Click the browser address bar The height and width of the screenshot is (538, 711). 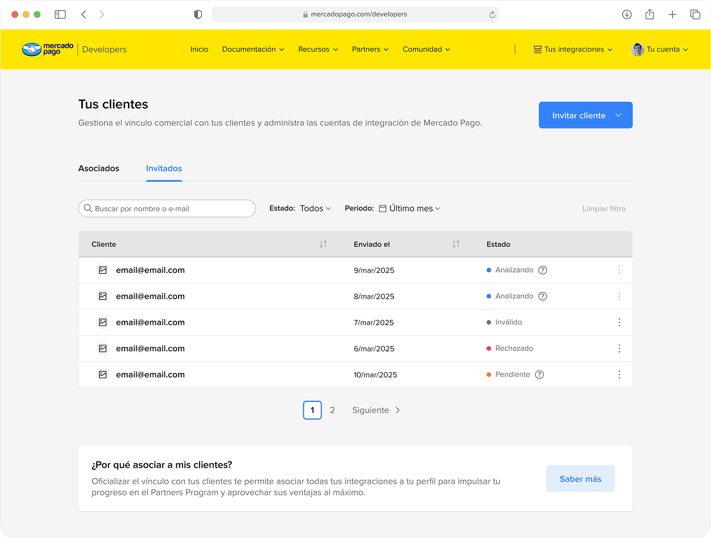[355, 15]
